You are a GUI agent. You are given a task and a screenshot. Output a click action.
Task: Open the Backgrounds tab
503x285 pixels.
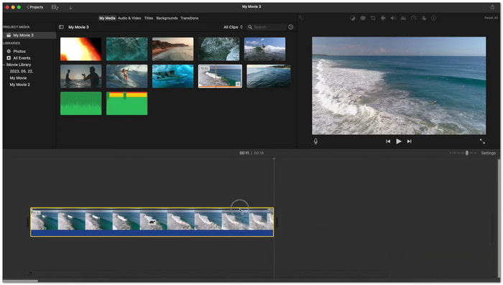click(167, 18)
